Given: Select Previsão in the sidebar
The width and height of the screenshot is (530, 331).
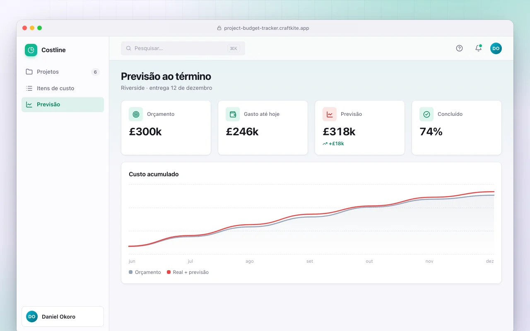Looking at the screenshot, I should [x=63, y=104].
